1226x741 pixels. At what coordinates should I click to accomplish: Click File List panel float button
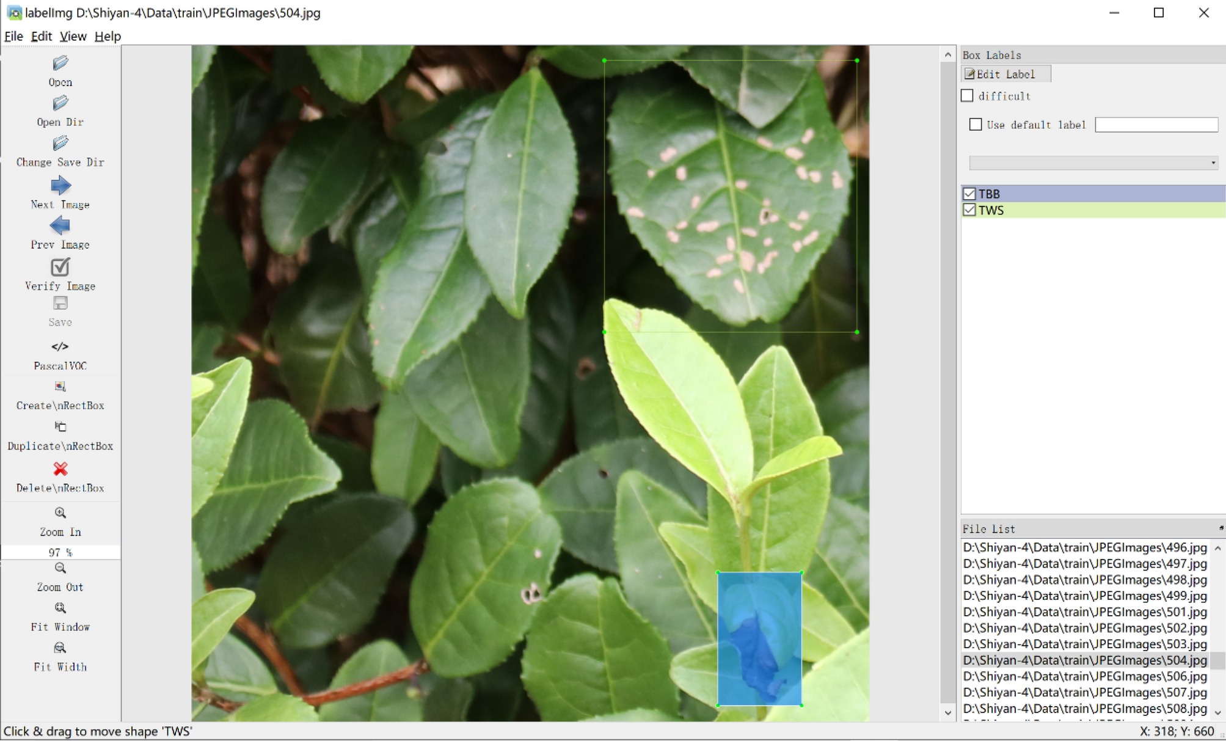[1221, 528]
